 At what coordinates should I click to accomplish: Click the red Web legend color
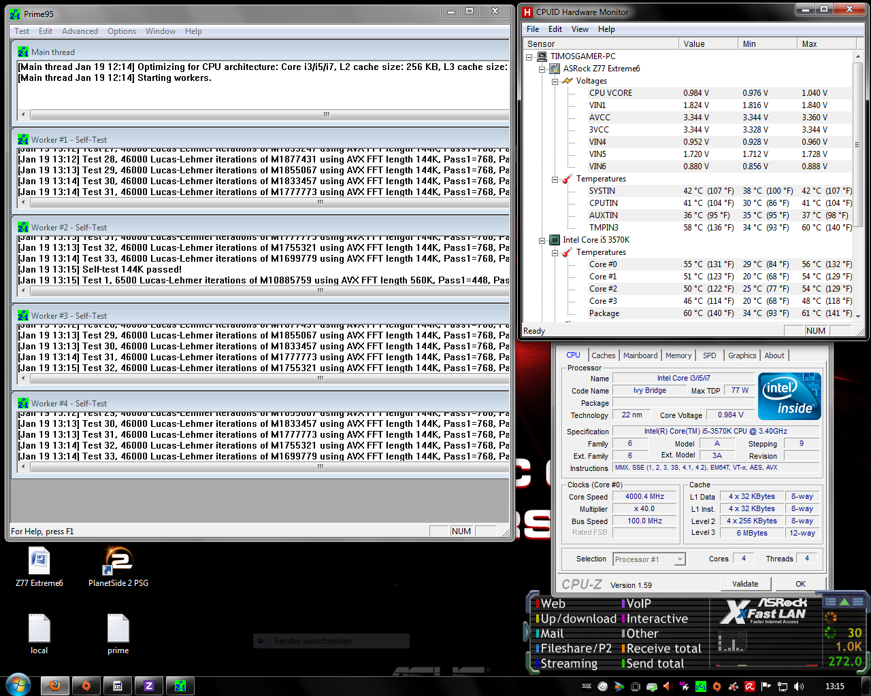(537, 604)
